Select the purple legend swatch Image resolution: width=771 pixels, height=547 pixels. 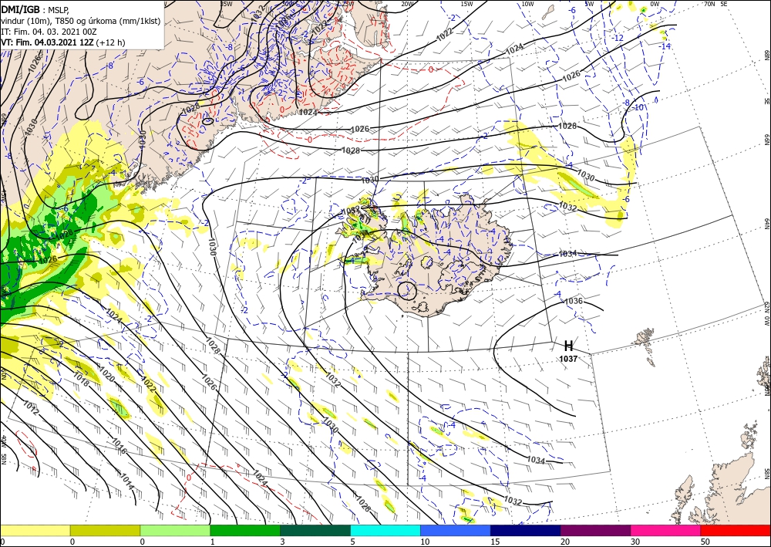pyautogui.click(x=595, y=530)
